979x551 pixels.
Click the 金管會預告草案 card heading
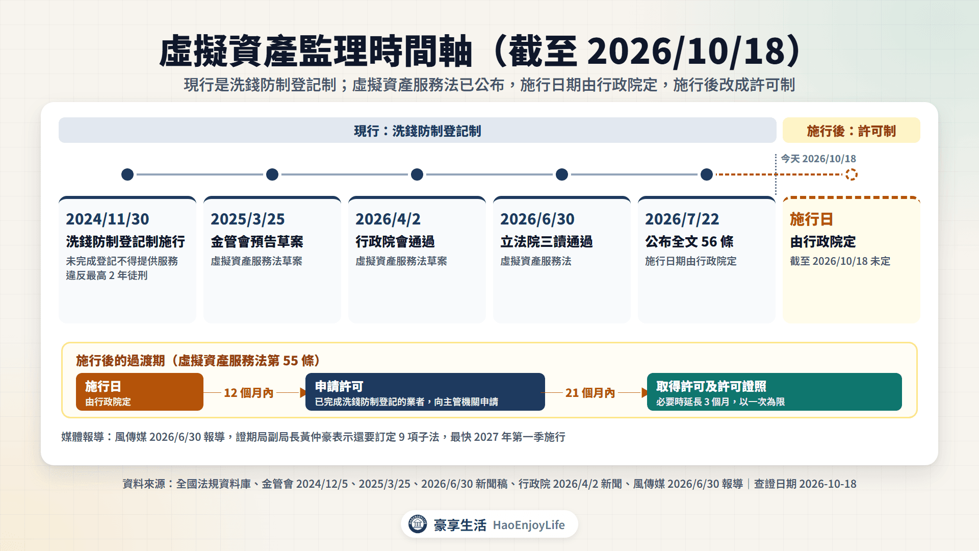point(257,242)
